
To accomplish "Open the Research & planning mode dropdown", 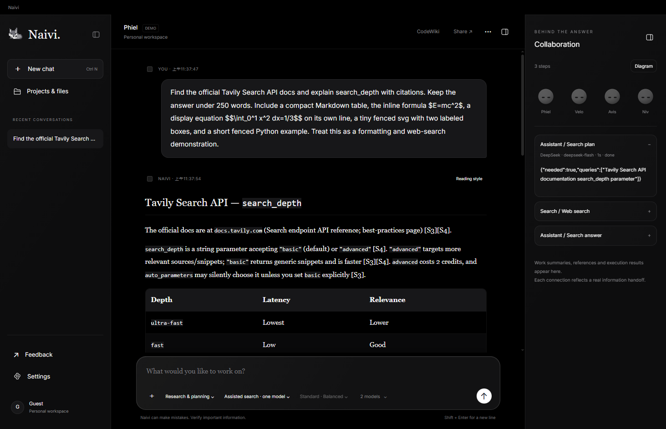I will tap(190, 397).
